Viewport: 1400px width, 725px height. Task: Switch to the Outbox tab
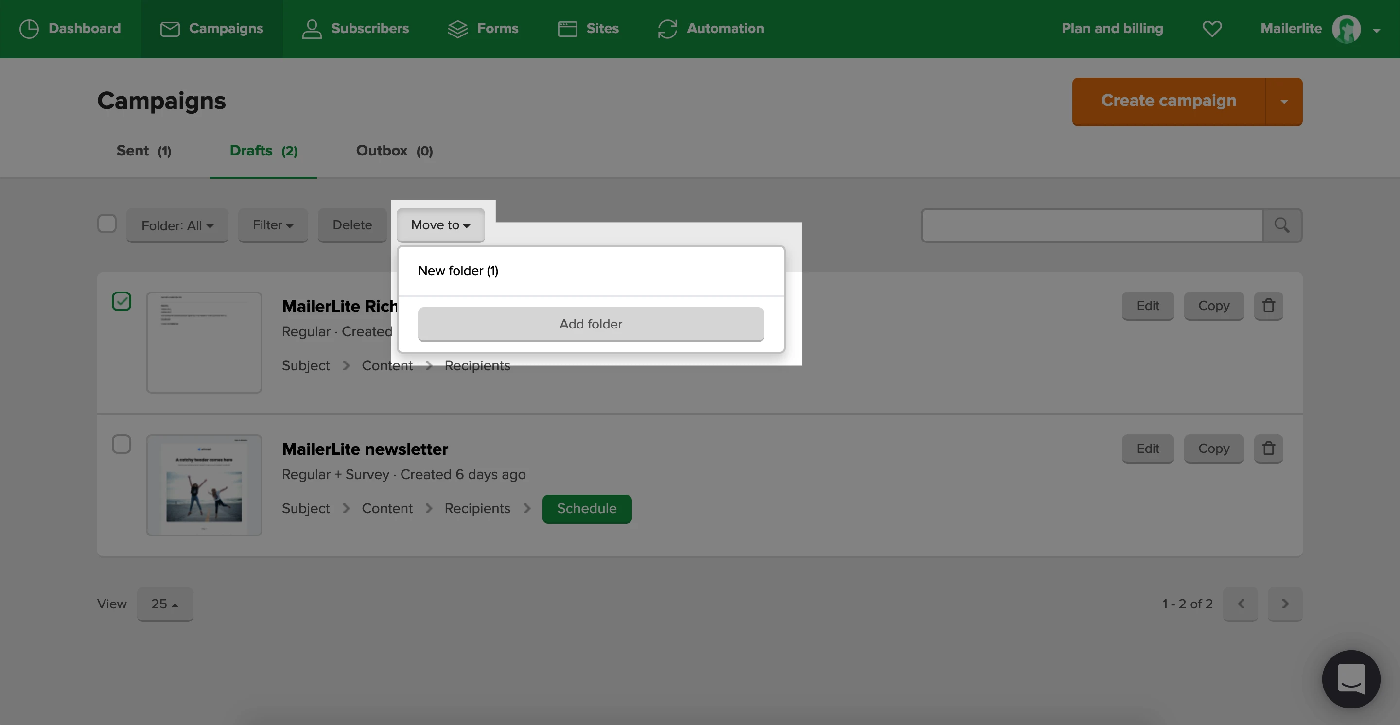(x=395, y=151)
